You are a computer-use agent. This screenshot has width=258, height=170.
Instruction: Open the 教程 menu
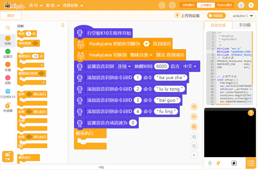point(53,5)
